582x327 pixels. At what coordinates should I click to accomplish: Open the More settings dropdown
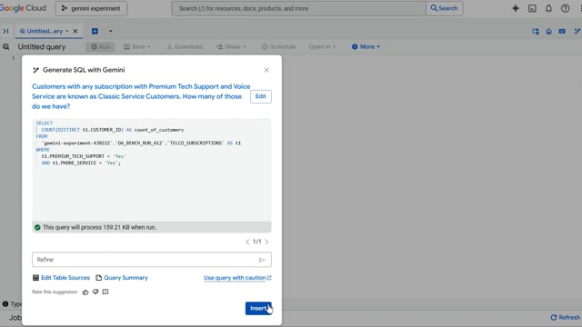point(366,46)
